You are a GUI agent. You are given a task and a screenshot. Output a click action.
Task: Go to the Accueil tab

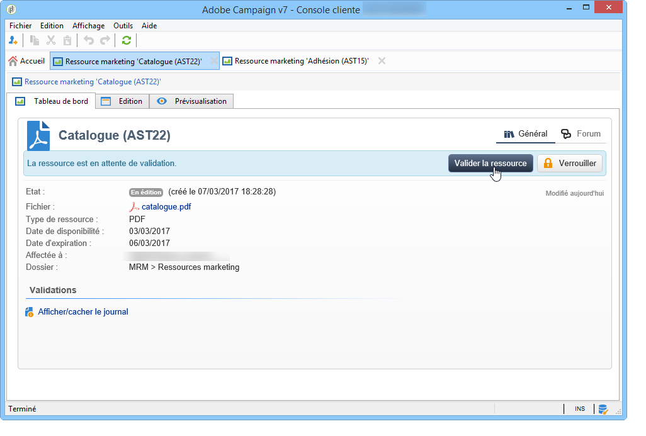26,61
